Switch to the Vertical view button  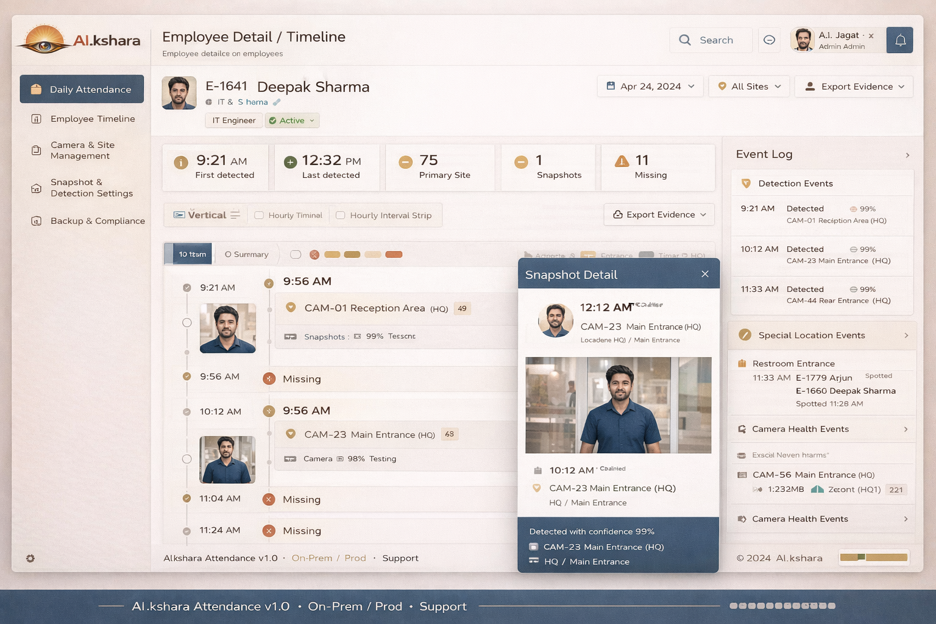[206, 215]
